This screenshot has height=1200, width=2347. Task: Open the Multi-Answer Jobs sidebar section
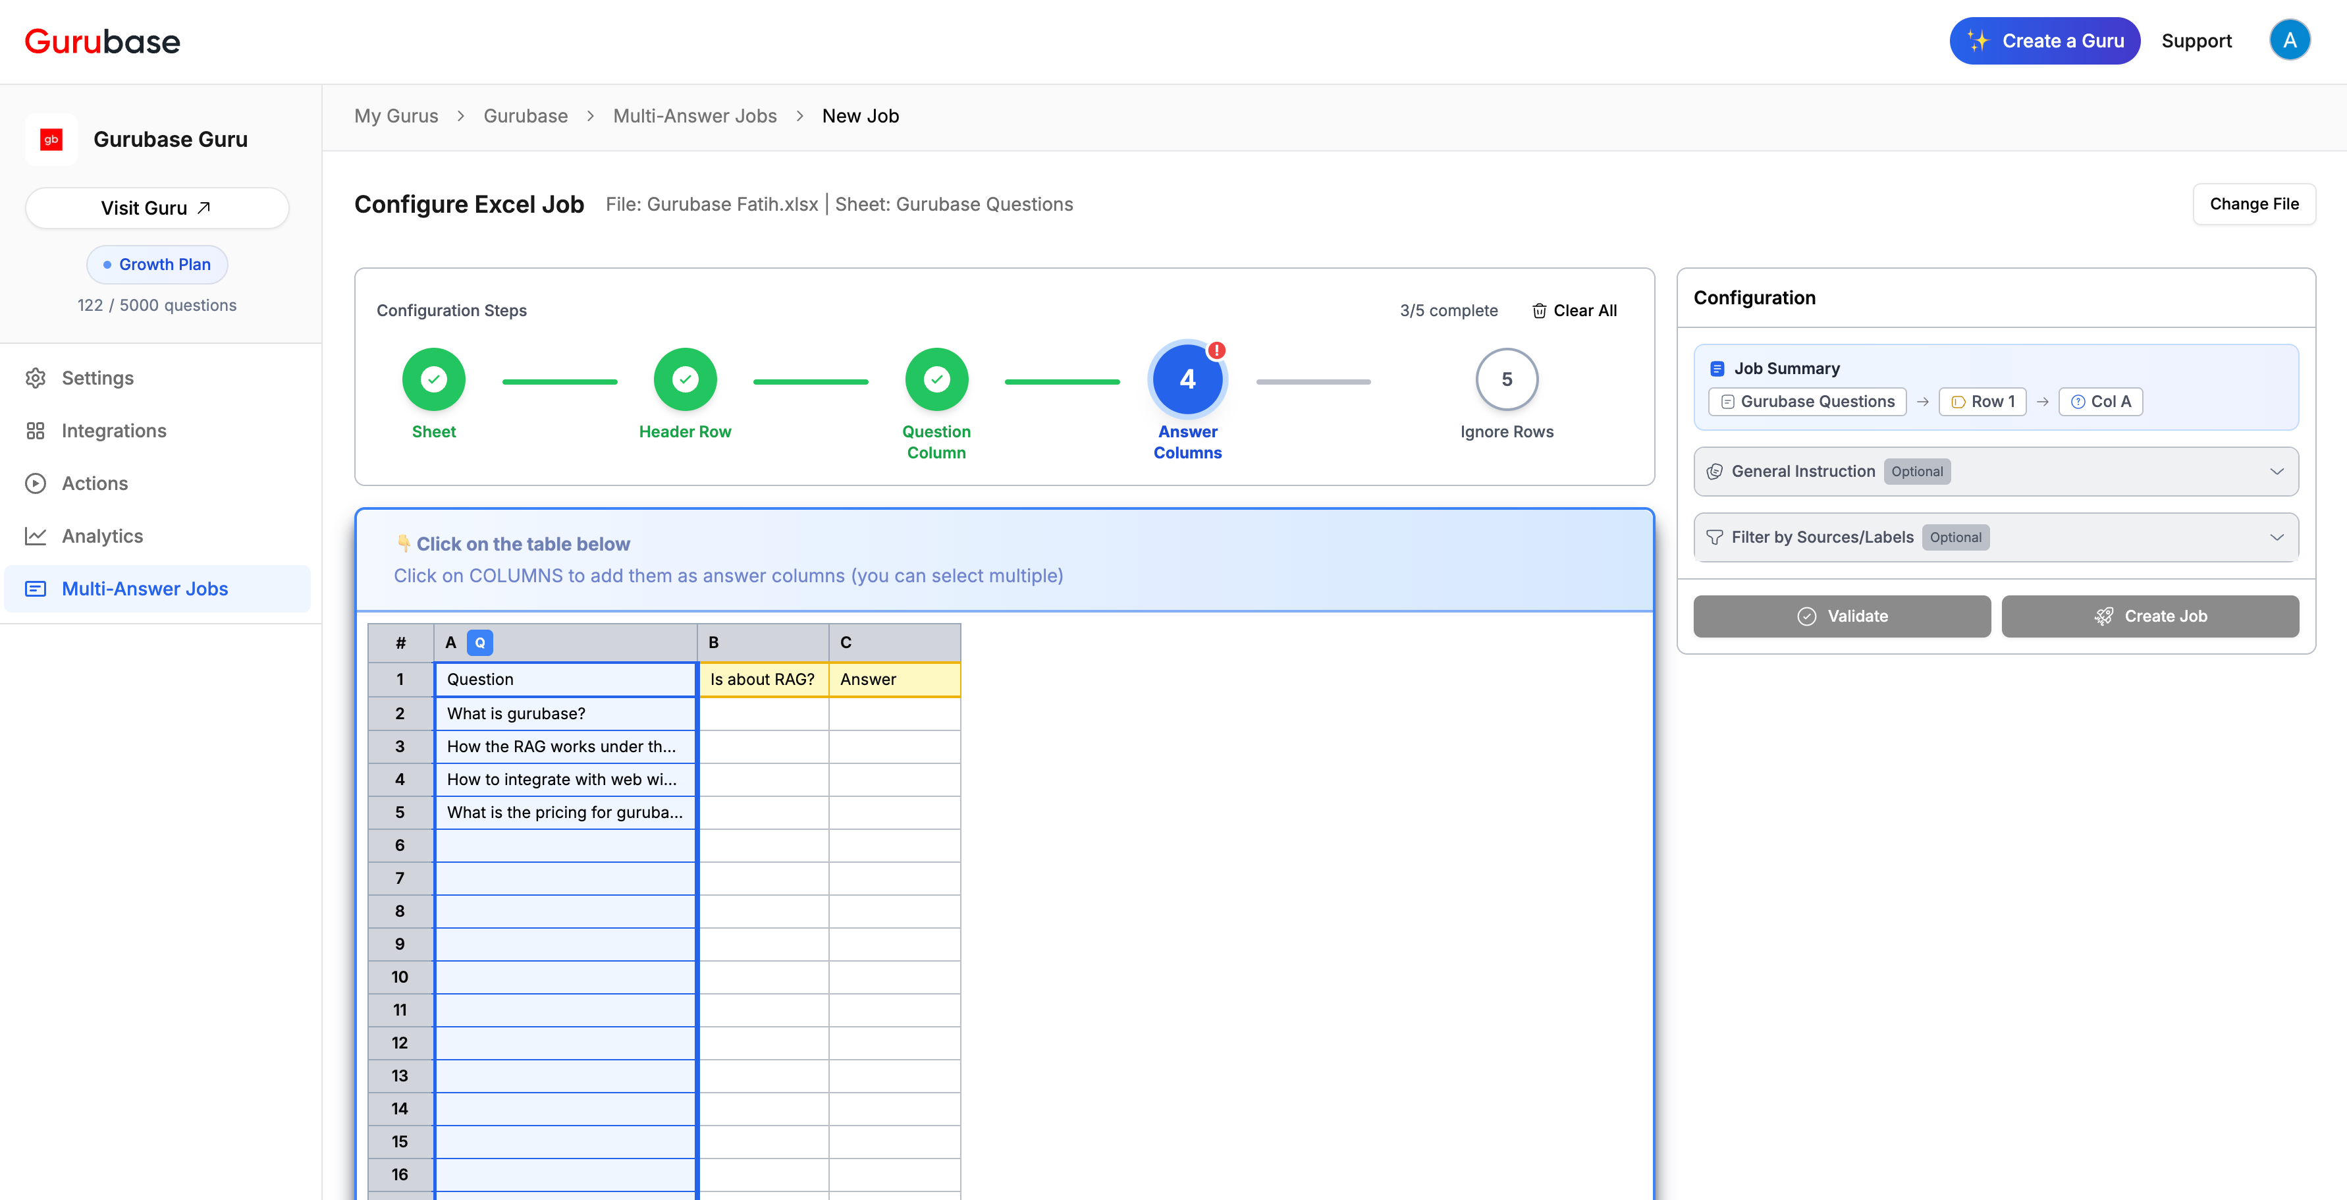point(144,589)
